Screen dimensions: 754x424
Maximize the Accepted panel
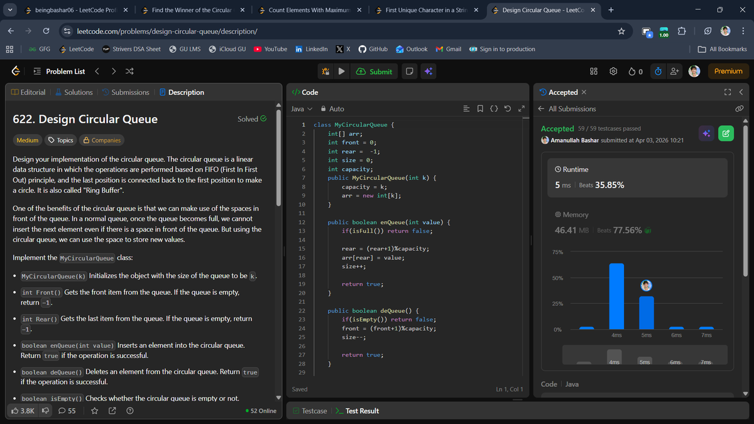728,92
